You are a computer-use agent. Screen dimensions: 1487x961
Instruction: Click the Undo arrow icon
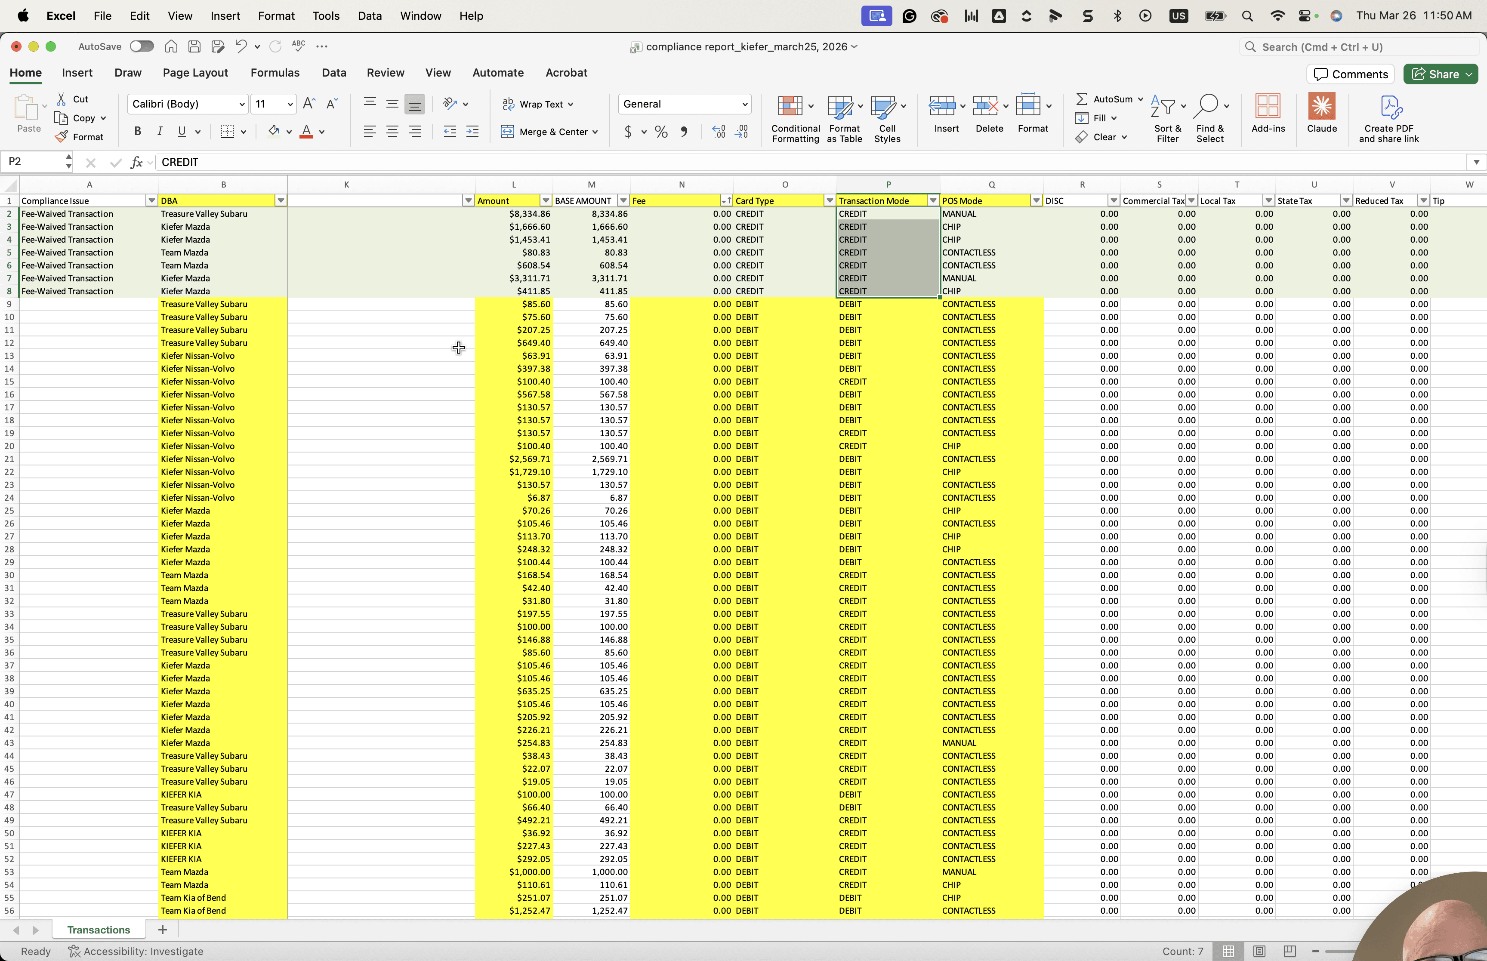[241, 46]
